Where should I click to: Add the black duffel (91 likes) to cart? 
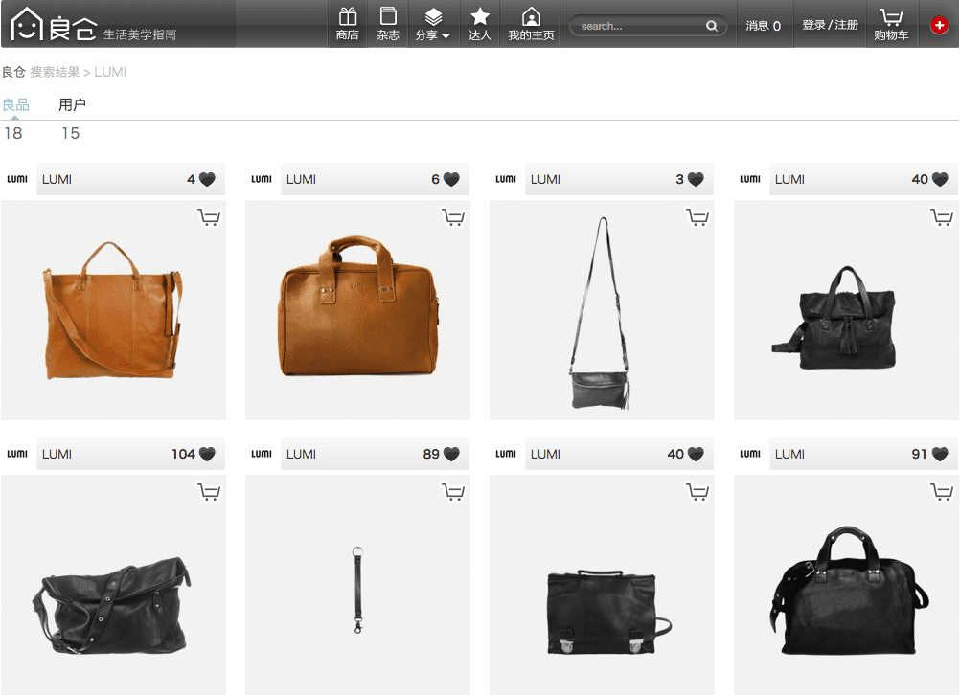[x=942, y=492]
